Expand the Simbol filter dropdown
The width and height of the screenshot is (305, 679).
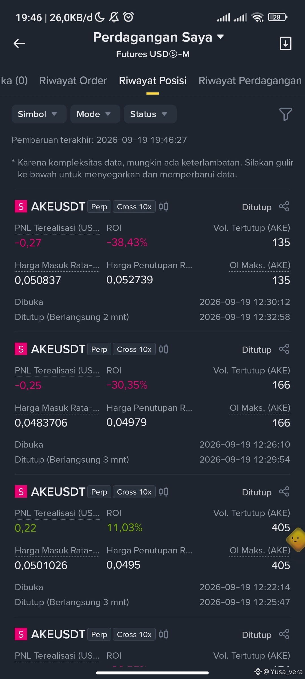click(x=39, y=114)
